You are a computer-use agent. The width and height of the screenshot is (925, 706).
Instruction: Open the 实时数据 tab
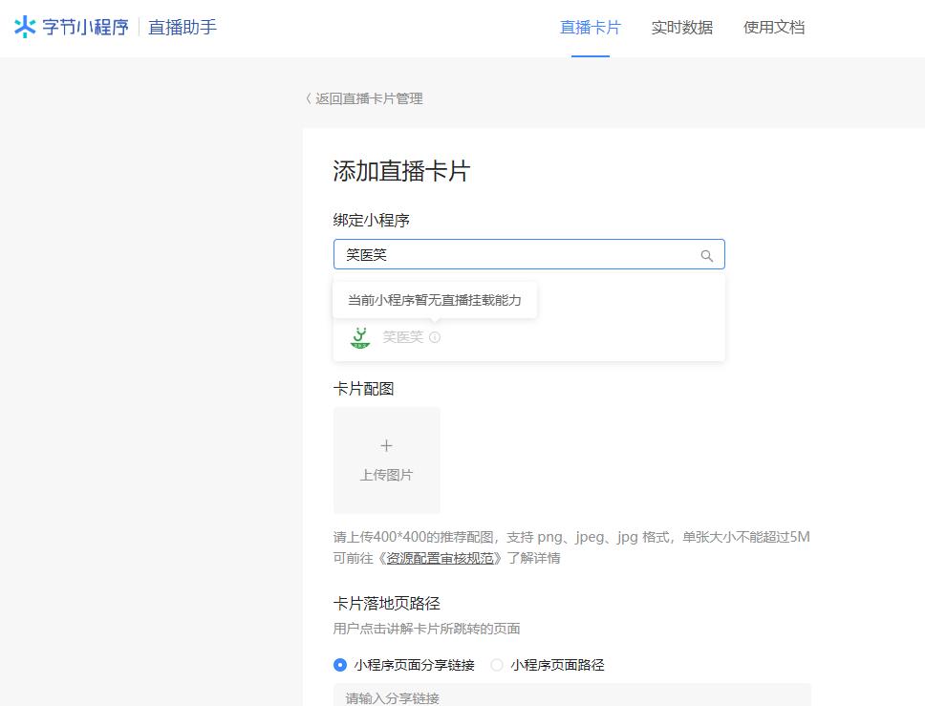[681, 28]
